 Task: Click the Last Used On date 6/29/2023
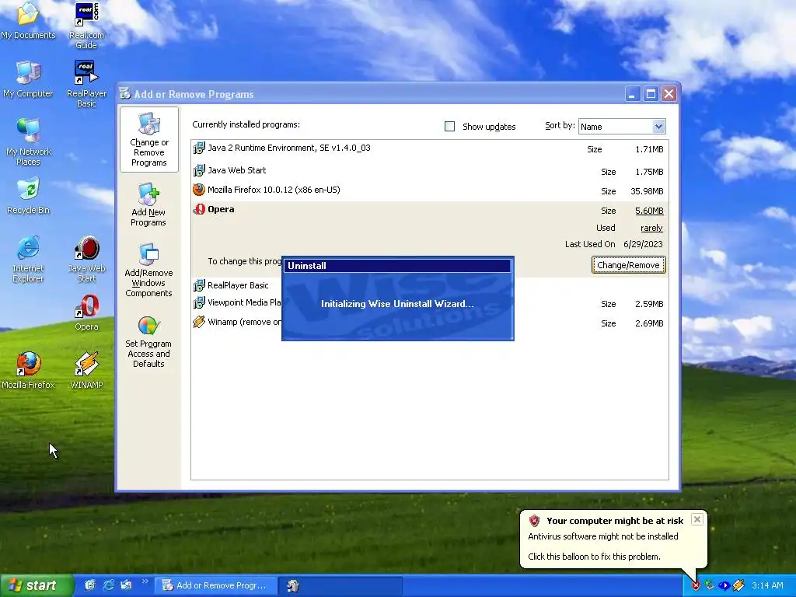643,244
